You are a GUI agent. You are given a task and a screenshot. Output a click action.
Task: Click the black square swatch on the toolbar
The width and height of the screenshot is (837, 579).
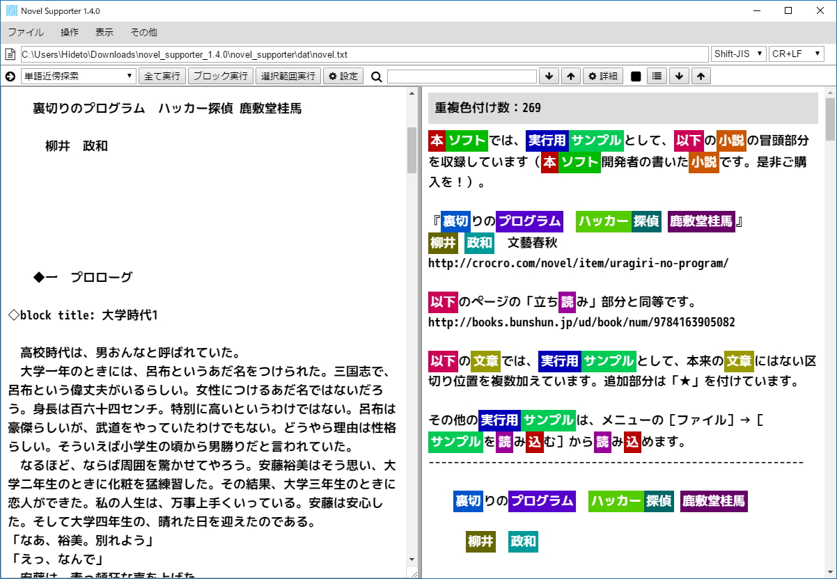(634, 77)
